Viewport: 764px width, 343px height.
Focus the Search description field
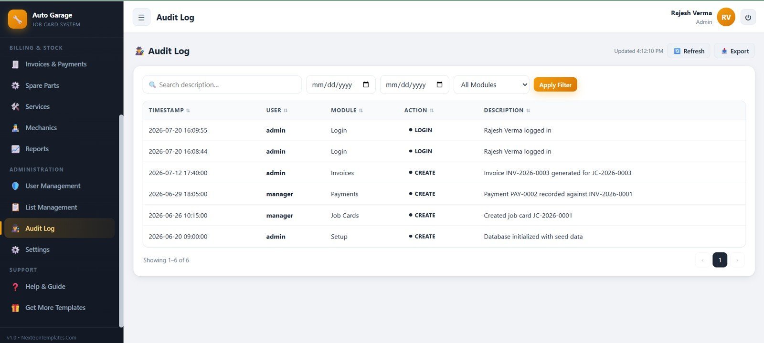(222, 84)
